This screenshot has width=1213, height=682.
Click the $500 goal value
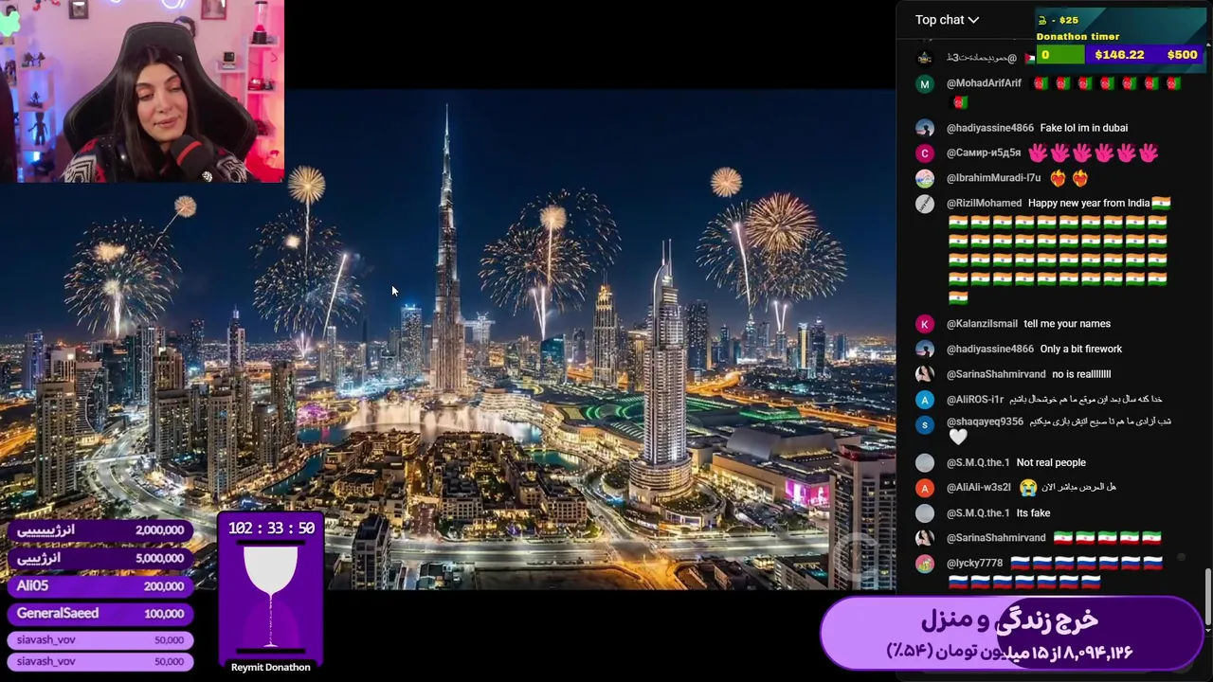[x=1182, y=55]
